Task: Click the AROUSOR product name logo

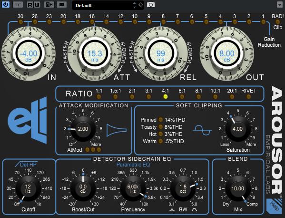Action: click(276, 140)
